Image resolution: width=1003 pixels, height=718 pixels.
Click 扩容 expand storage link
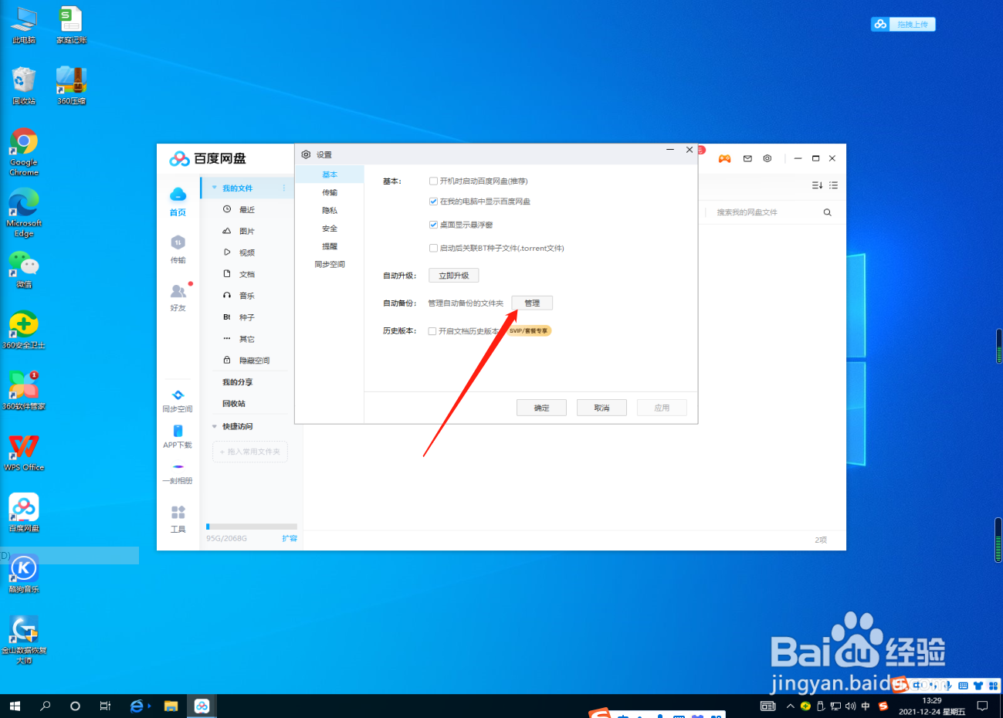[290, 538]
